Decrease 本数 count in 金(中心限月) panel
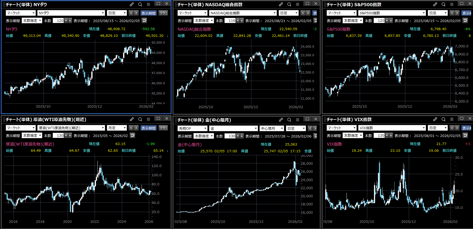This screenshot has height=229, width=473. [x=238, y=136]
